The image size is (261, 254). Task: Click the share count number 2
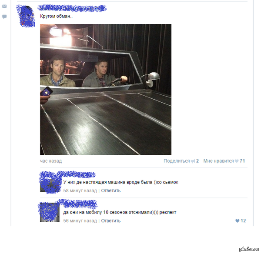197,161
